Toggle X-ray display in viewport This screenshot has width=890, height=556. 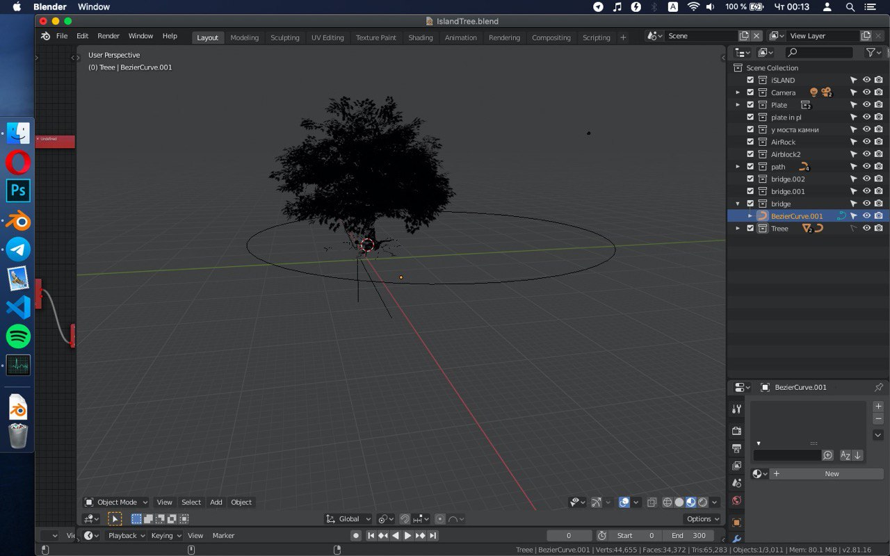(652, 502)
